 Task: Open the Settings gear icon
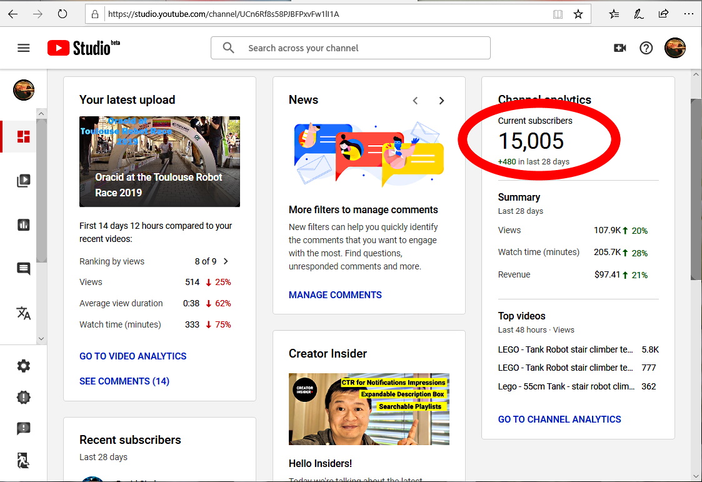(23, 366)
